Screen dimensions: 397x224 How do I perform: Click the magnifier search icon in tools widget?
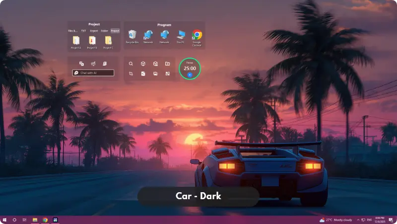(131, 64)
